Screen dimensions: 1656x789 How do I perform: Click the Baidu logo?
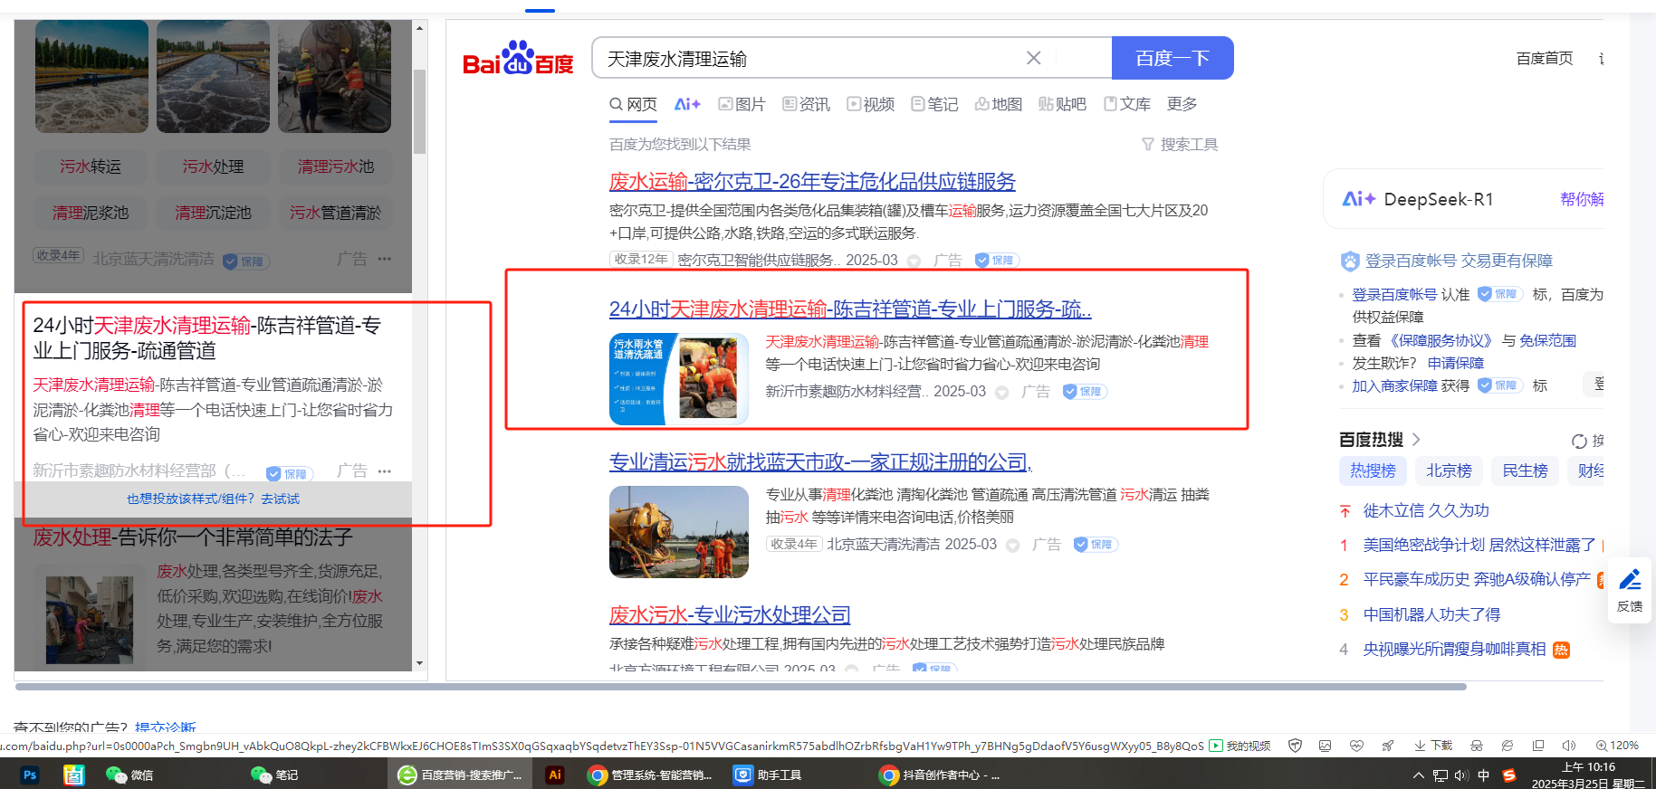518,59
